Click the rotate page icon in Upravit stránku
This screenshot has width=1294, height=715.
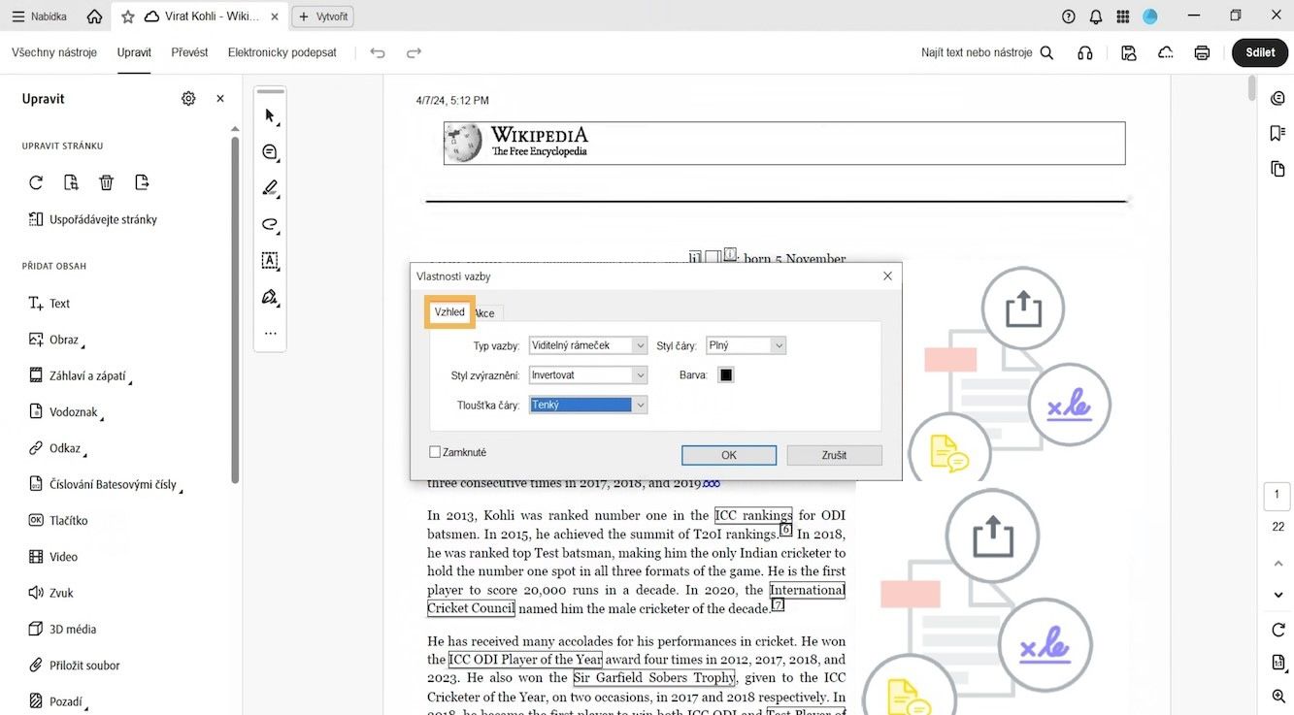36,182
